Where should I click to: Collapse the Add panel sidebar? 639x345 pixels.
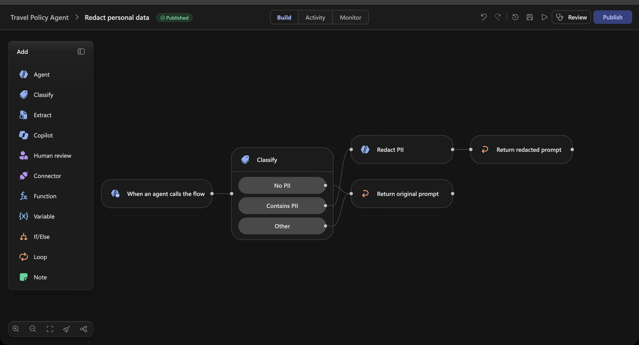81,51
